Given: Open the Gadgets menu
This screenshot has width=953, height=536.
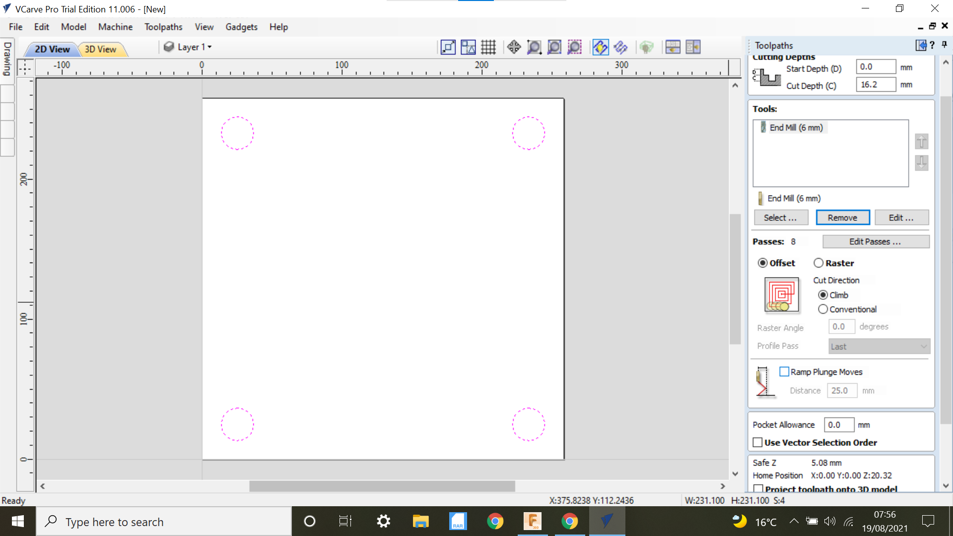Looking at the screenshot, I should [x=241, y=27].
